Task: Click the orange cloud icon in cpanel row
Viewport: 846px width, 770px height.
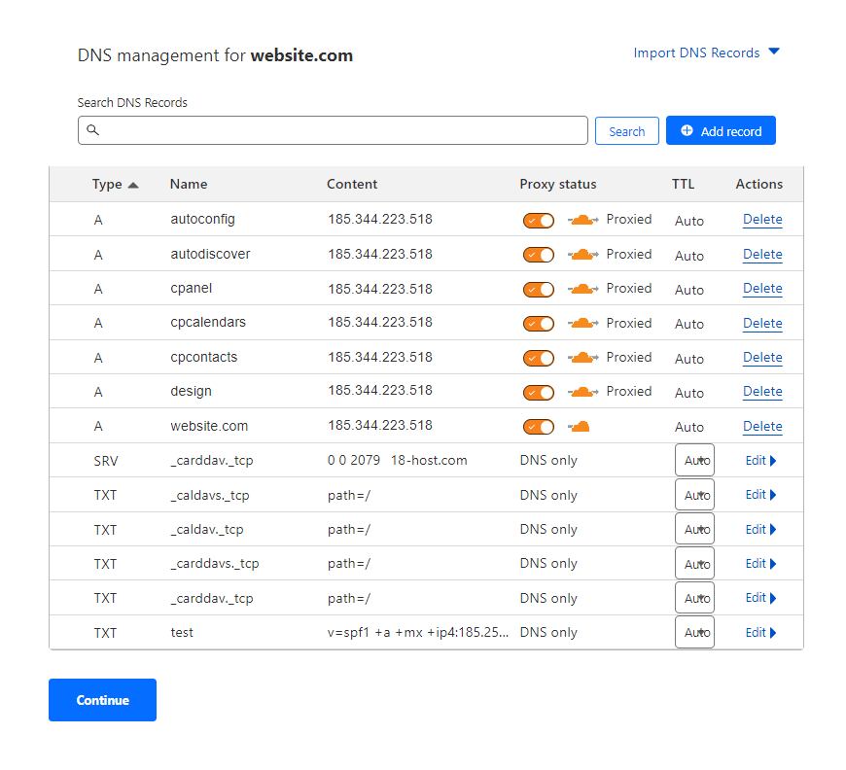Action: [x=582, y=289]
